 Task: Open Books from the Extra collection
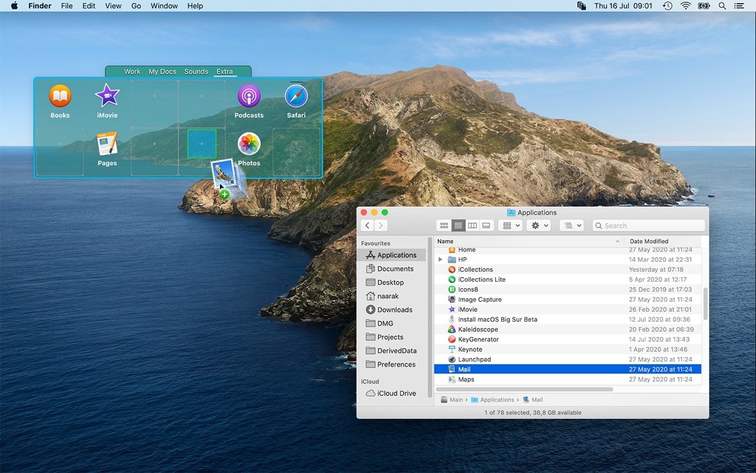59,96
